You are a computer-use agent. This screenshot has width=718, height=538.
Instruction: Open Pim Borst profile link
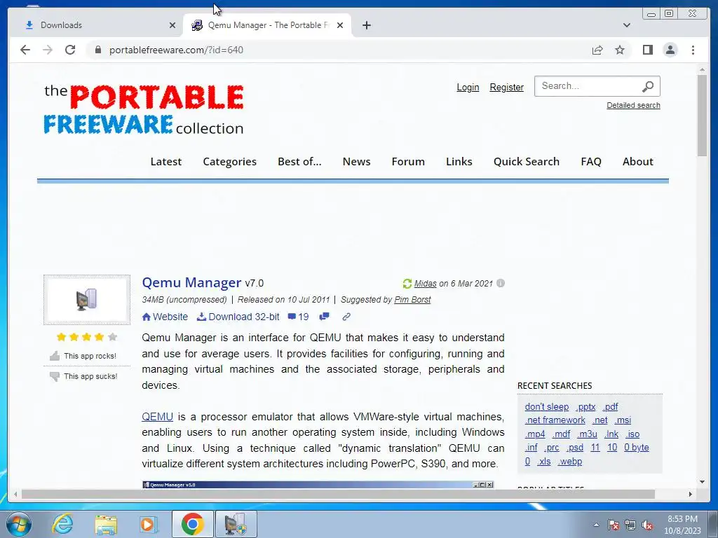[412, 300]
